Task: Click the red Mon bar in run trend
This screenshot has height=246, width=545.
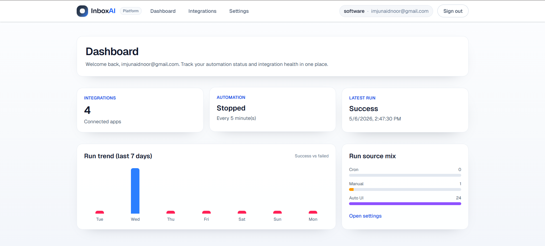Action: (313, 212)
